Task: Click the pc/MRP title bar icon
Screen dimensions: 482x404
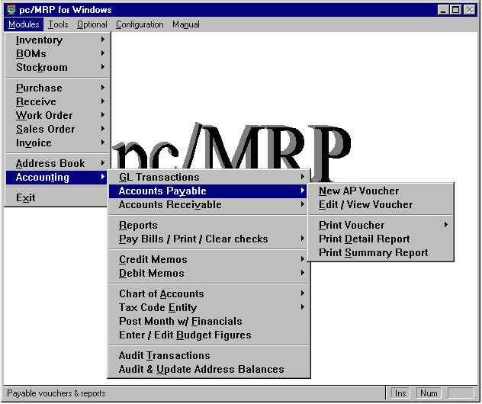Action: [x=11, y=9]
